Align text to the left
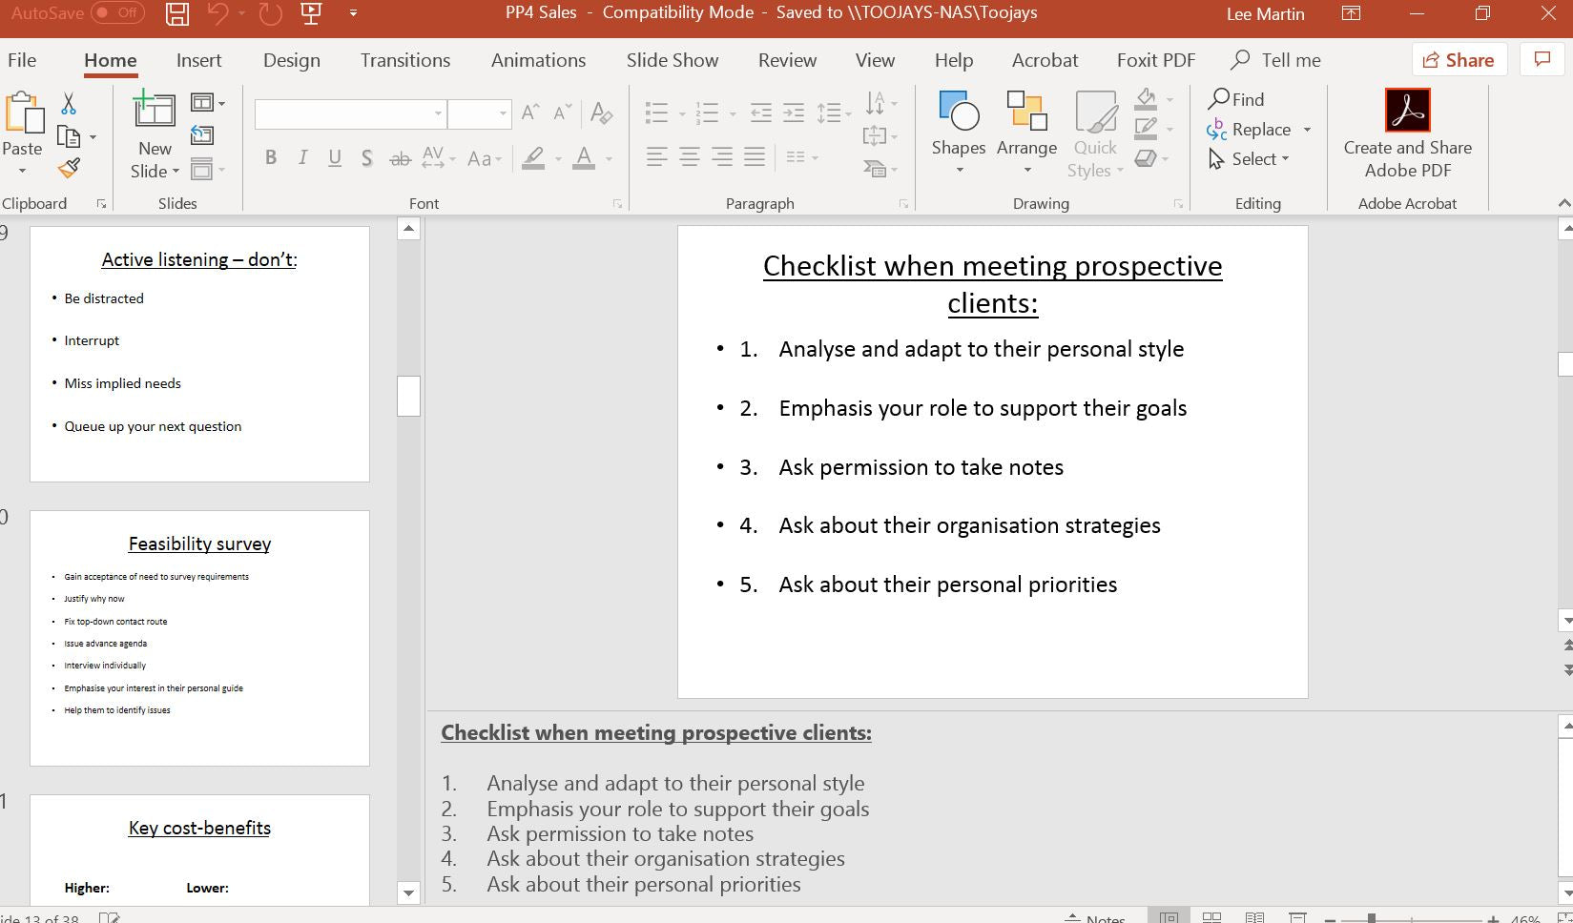The width and height of the screenshot is (1573, 923). [x=656, y=157]
